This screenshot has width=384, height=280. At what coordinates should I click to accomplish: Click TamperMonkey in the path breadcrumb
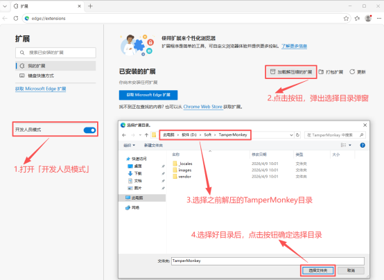[x=233, y=134]
